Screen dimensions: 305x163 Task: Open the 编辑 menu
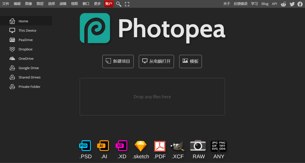[17, 4]
